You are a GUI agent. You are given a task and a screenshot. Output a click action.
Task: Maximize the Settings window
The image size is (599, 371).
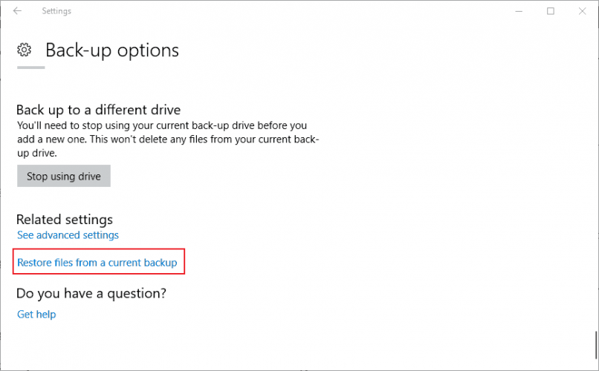tap(551, 11)
